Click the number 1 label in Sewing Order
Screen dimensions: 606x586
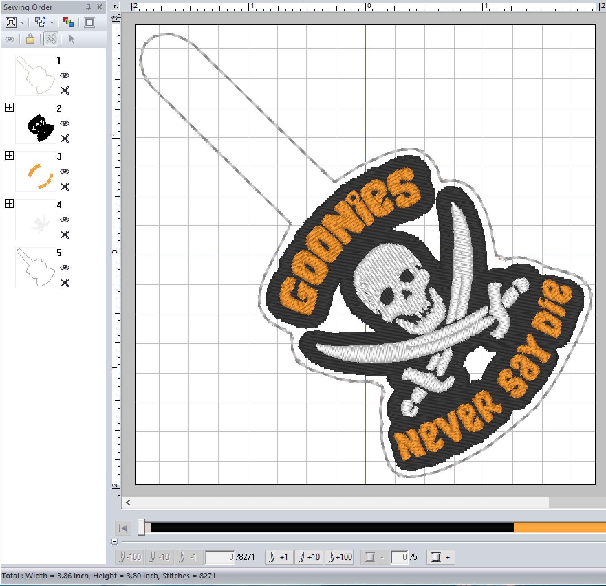(x=59, y=60)
